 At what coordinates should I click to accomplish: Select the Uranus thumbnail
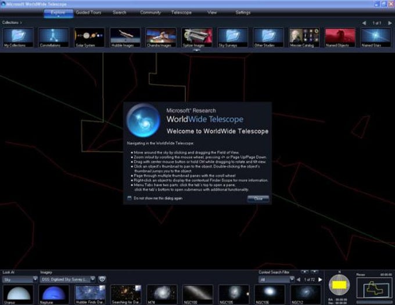click(x=18, y=295)
